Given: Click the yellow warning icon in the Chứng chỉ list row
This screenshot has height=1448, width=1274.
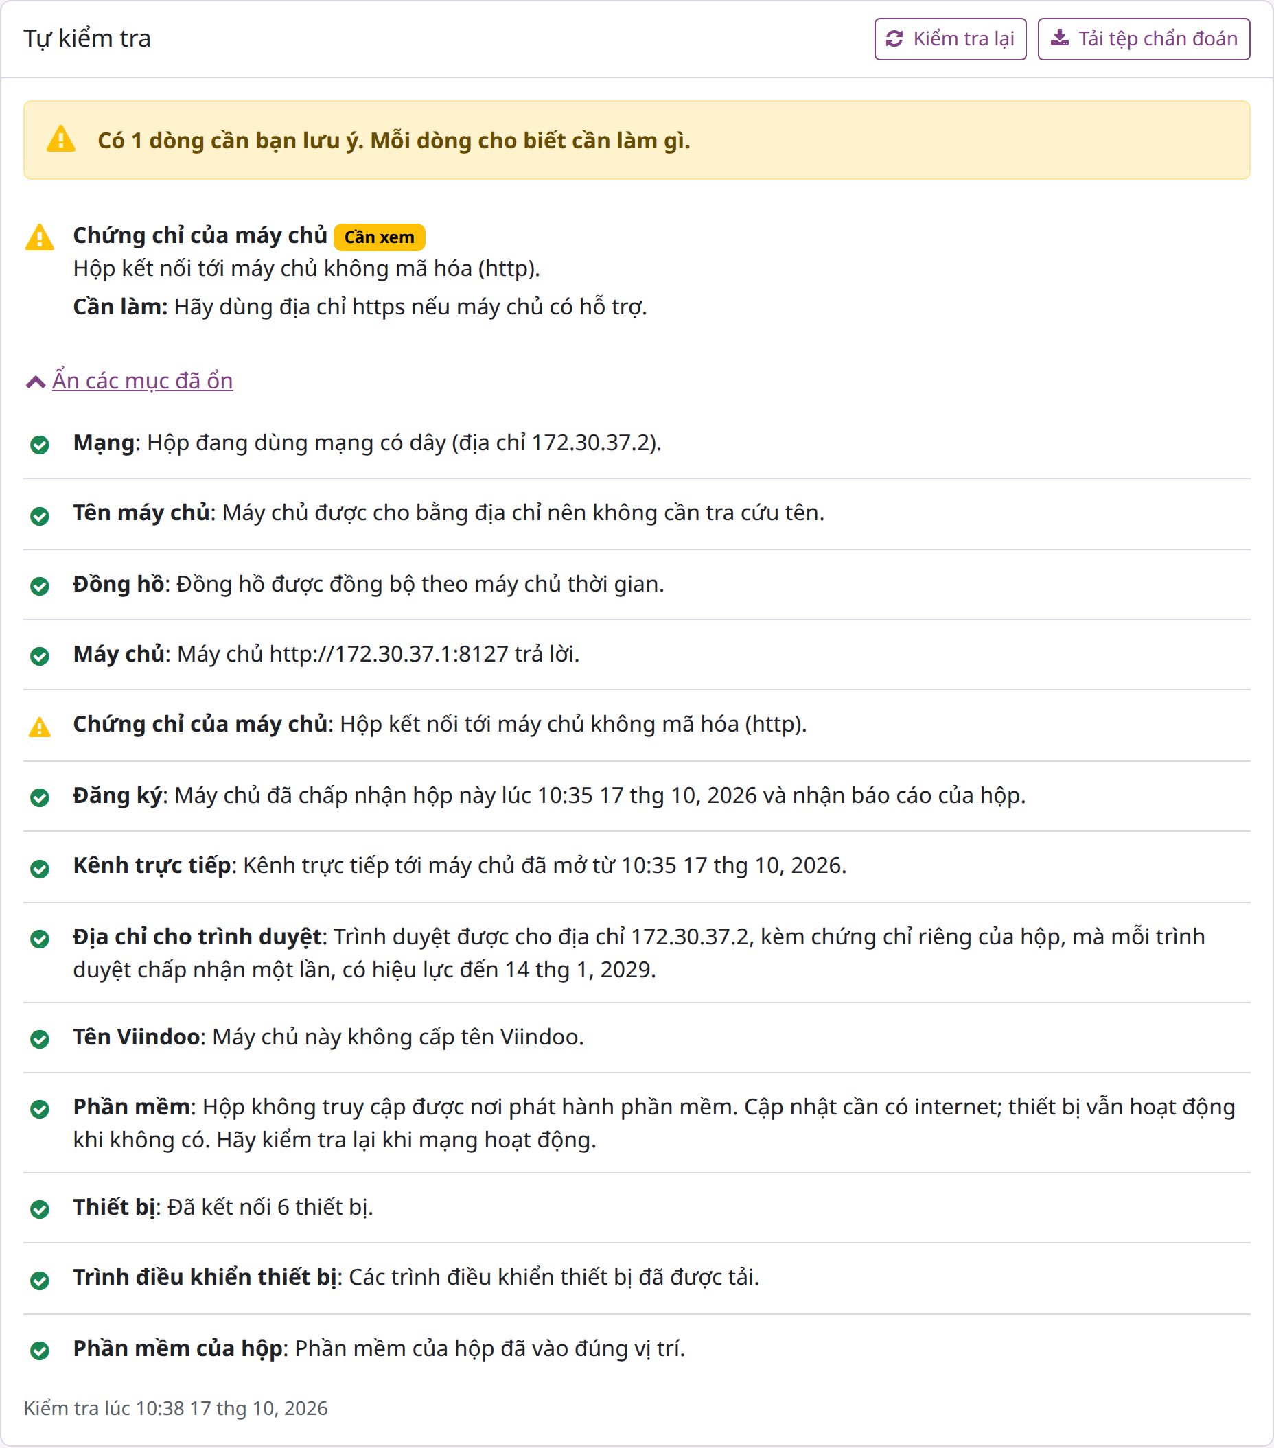Looking at the screenshot, I should [40, 727].
